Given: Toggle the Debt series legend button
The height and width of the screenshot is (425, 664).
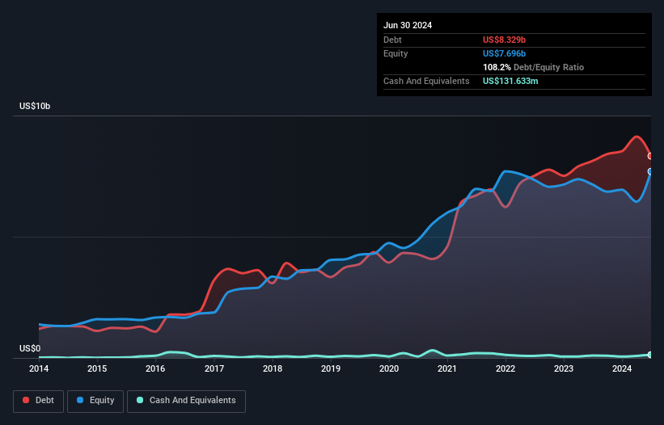Looking at the screenshot, I should coord(39,401).
